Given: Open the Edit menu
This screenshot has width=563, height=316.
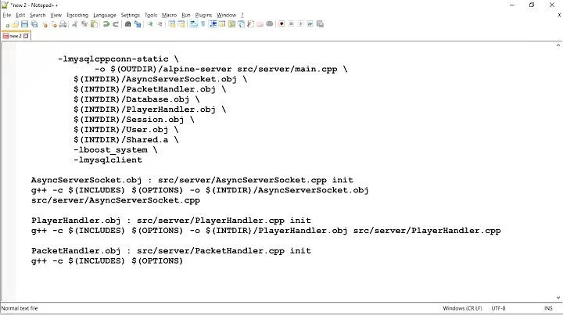Looking at the screenshot, I should point(20,15).
